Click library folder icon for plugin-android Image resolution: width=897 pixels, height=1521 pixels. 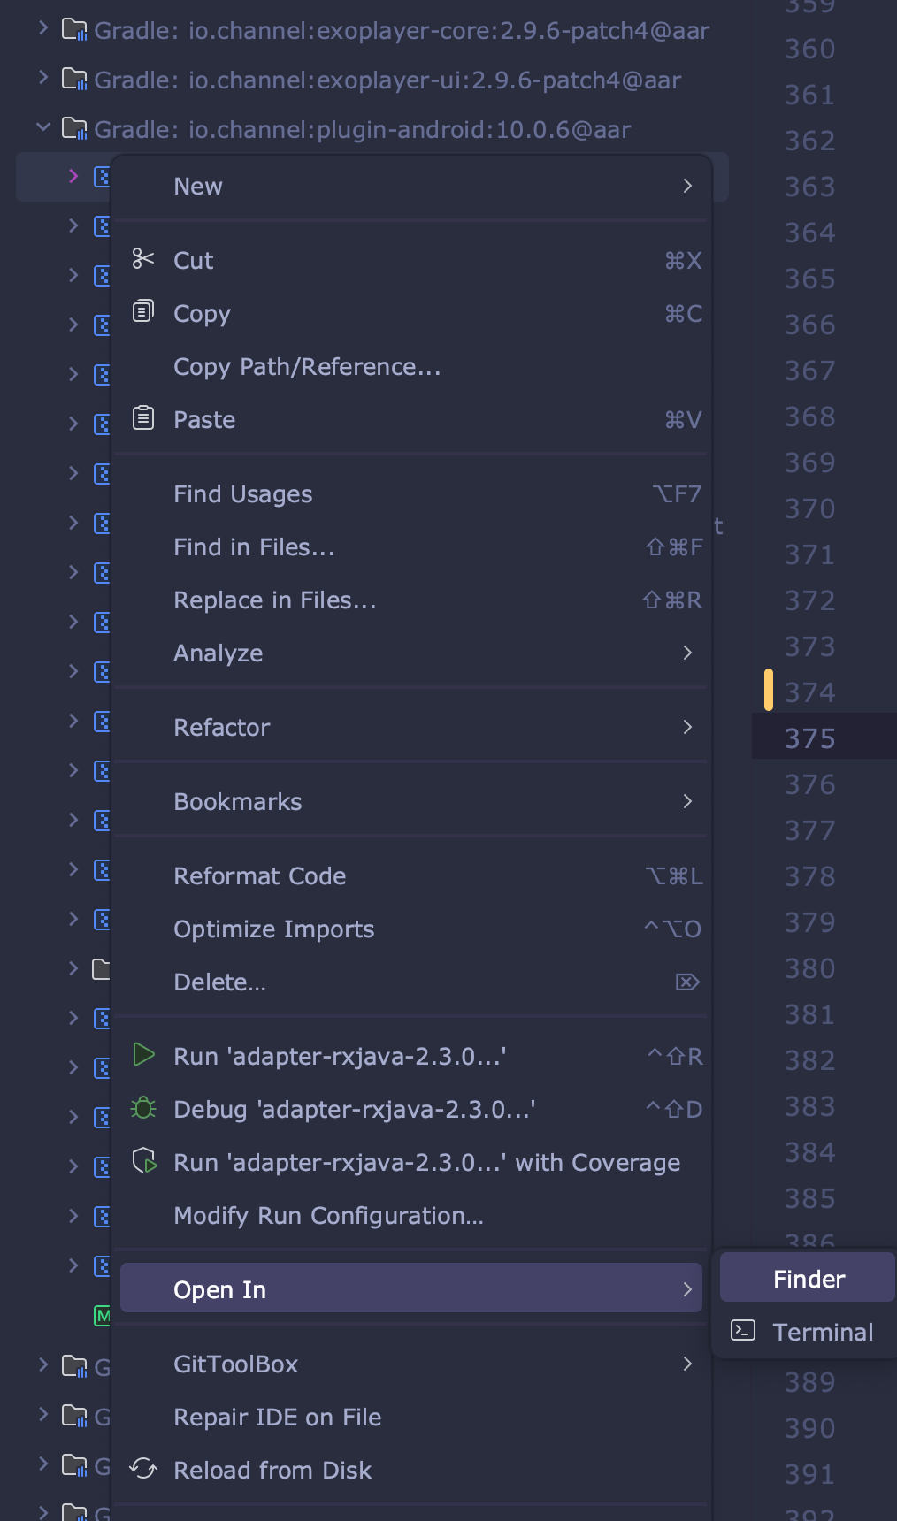click(x=74, y=129)
